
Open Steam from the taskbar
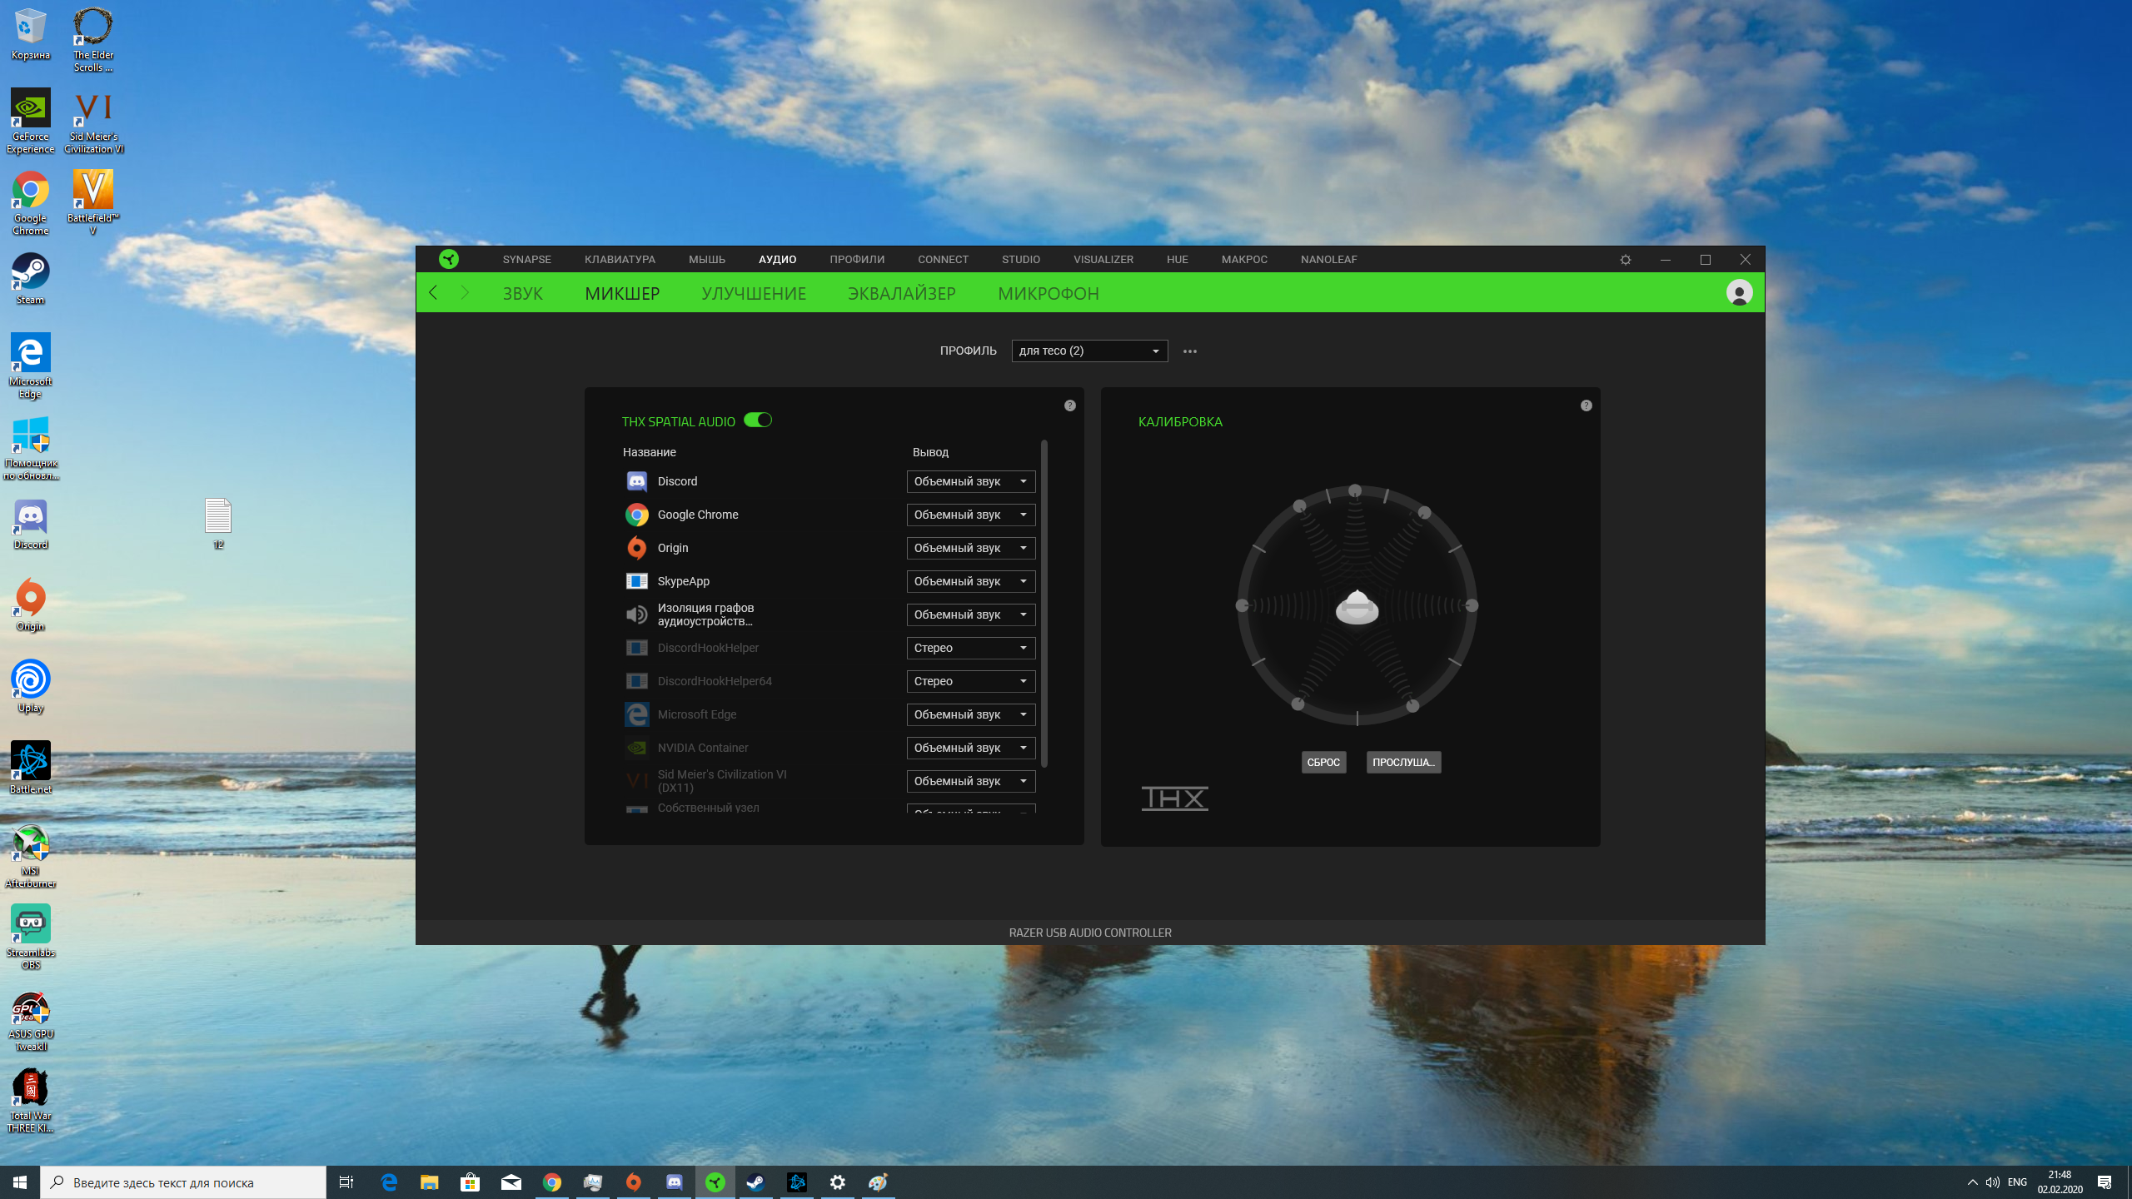755,1182
